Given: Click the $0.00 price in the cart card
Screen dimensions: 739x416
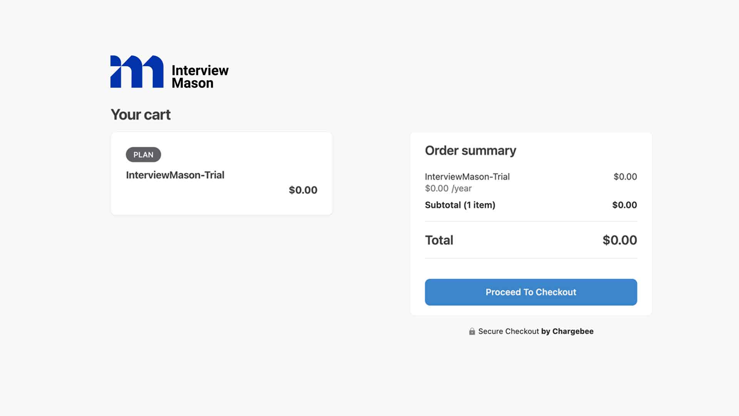Looking at the screenshot, I should click(303, 190).
